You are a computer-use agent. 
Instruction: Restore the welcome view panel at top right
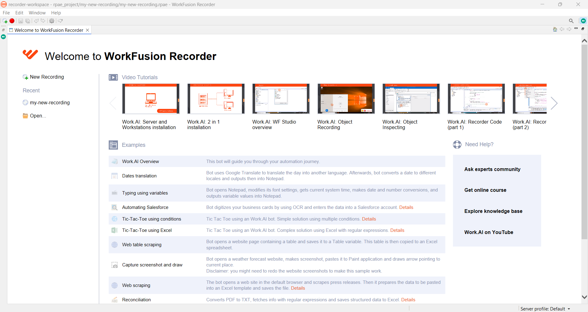coord(583,28)
